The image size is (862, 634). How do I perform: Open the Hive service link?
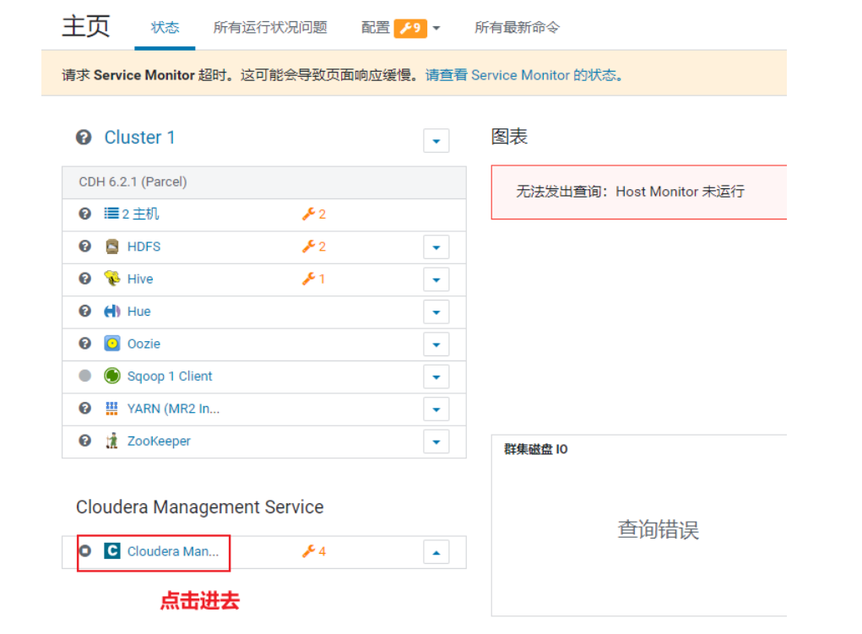[x=140, y=279]
